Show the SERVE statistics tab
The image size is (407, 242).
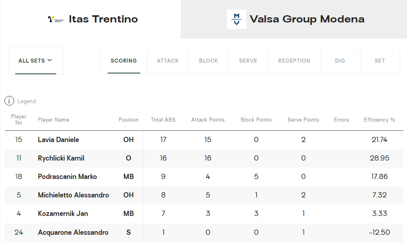point(248,61)
